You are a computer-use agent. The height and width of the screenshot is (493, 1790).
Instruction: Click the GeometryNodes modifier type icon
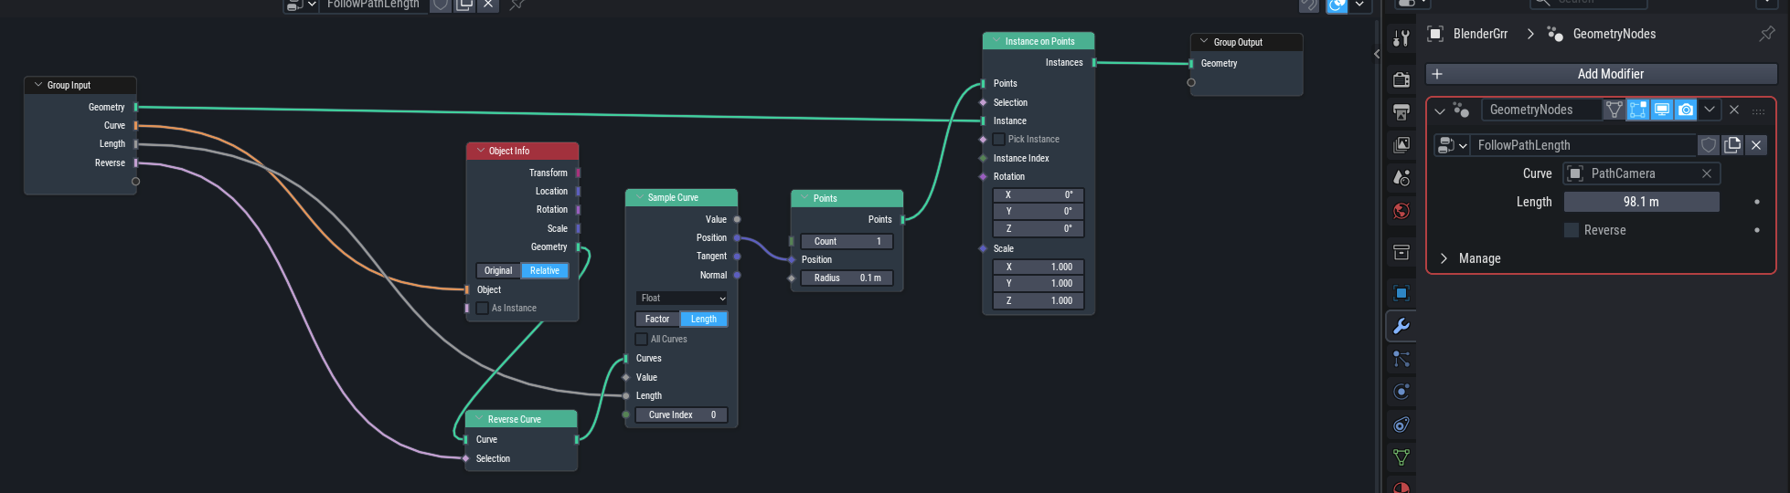[x=1461, y=110]
